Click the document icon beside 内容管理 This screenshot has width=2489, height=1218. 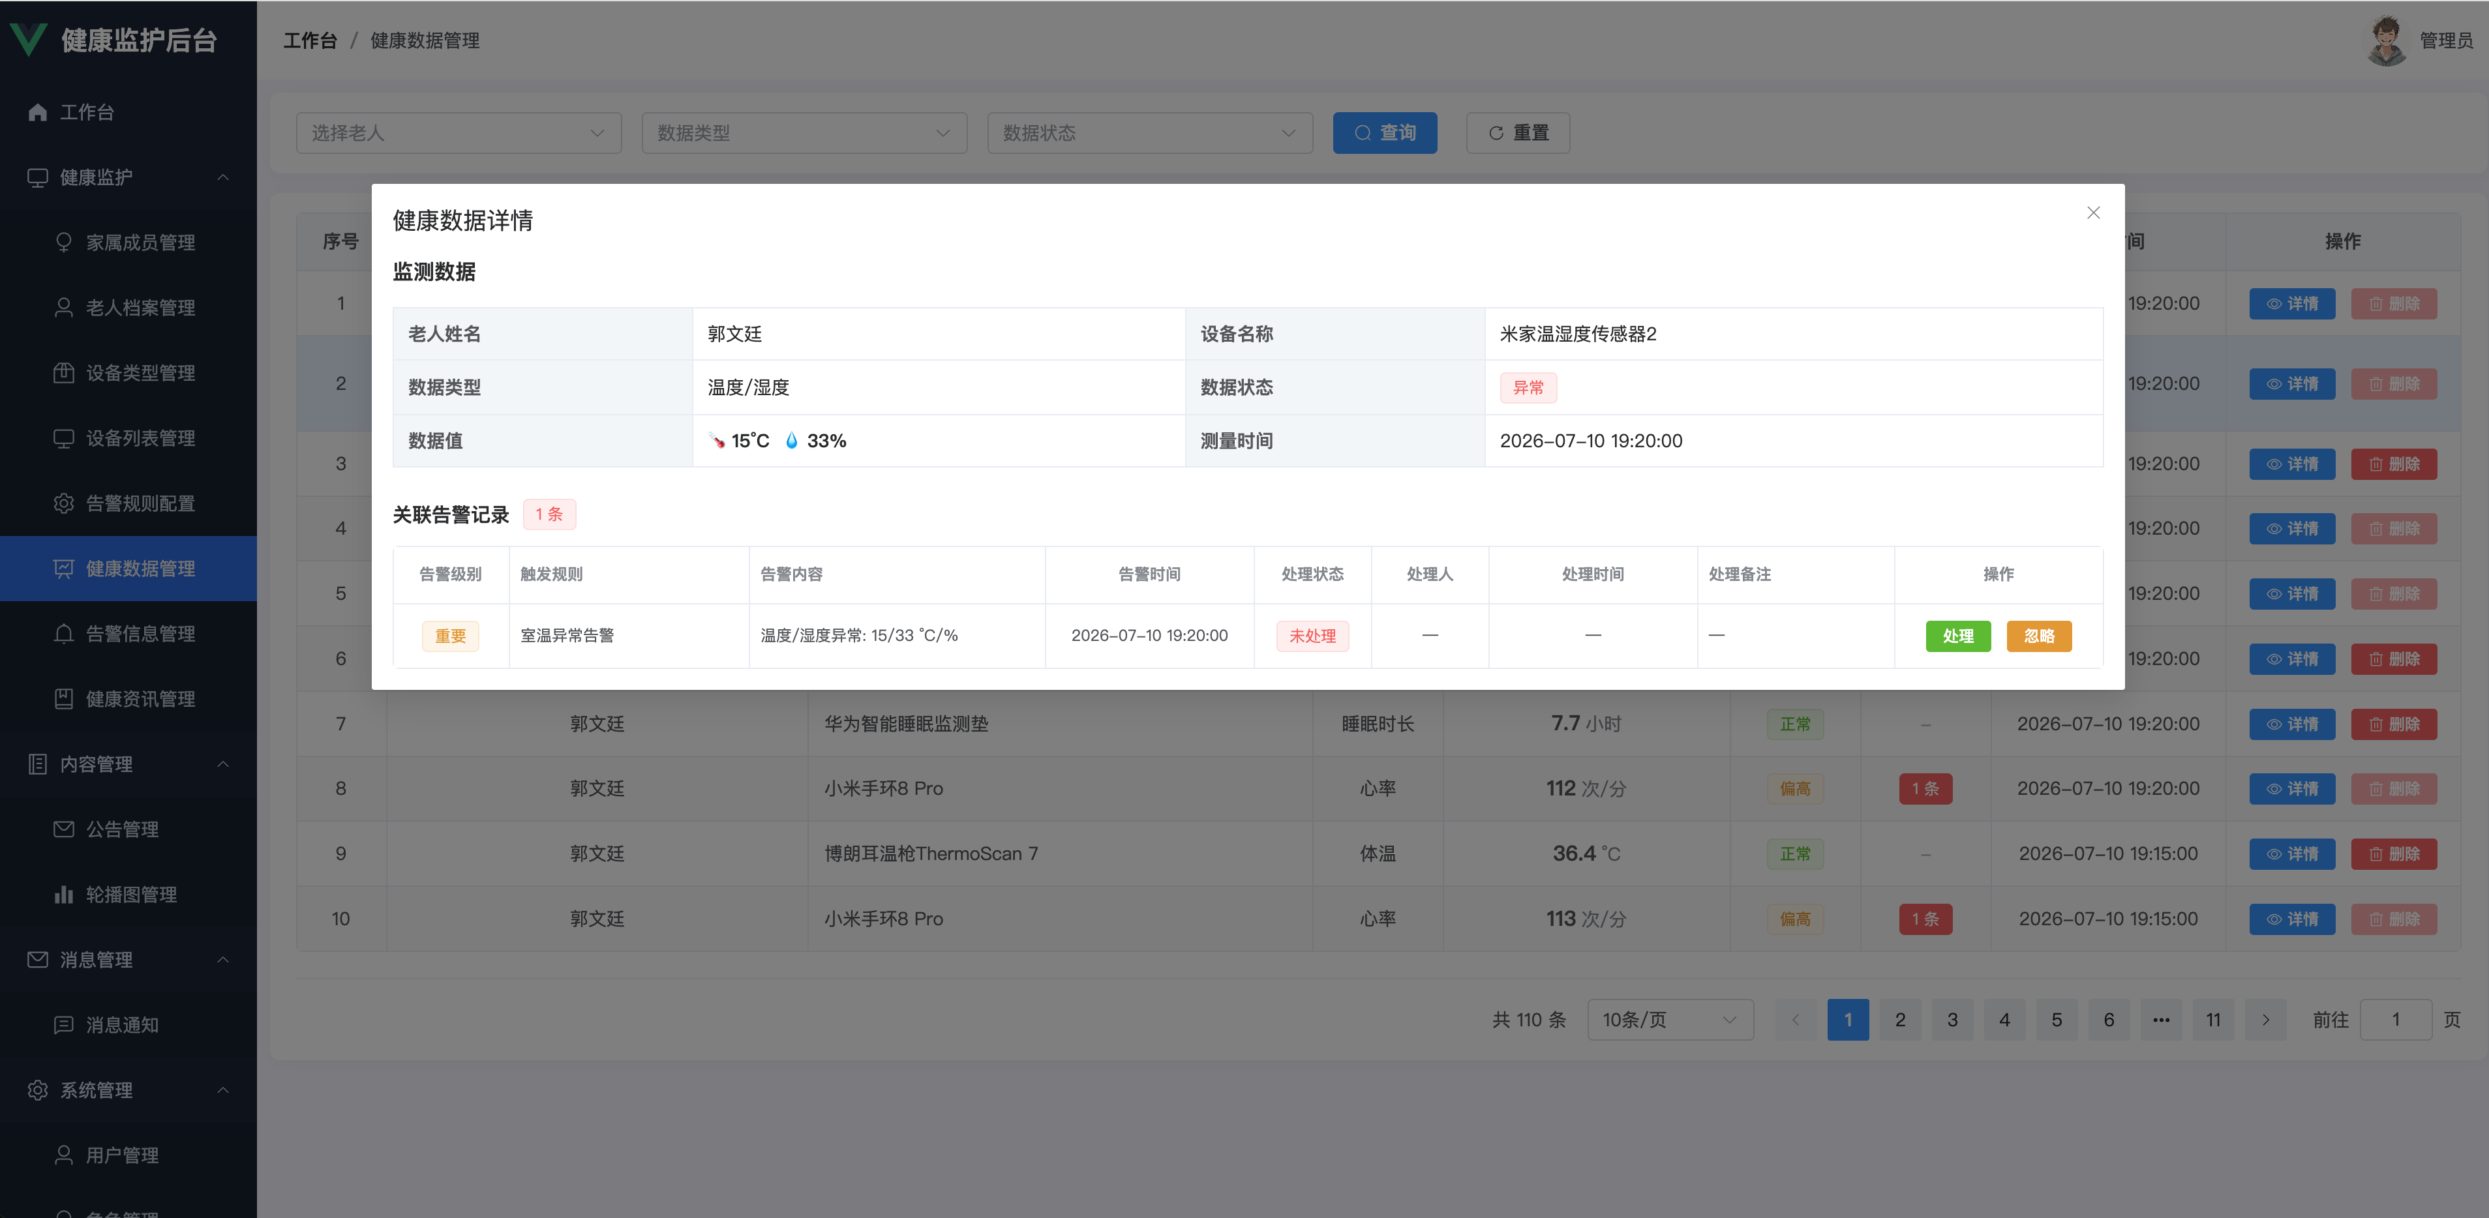[x=38, y=764]
